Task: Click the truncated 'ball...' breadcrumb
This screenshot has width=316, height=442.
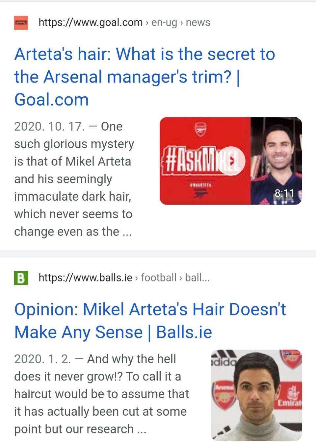Action: coord(197,278)
